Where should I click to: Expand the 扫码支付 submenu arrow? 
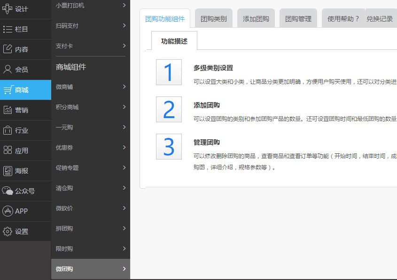(124, 25)
